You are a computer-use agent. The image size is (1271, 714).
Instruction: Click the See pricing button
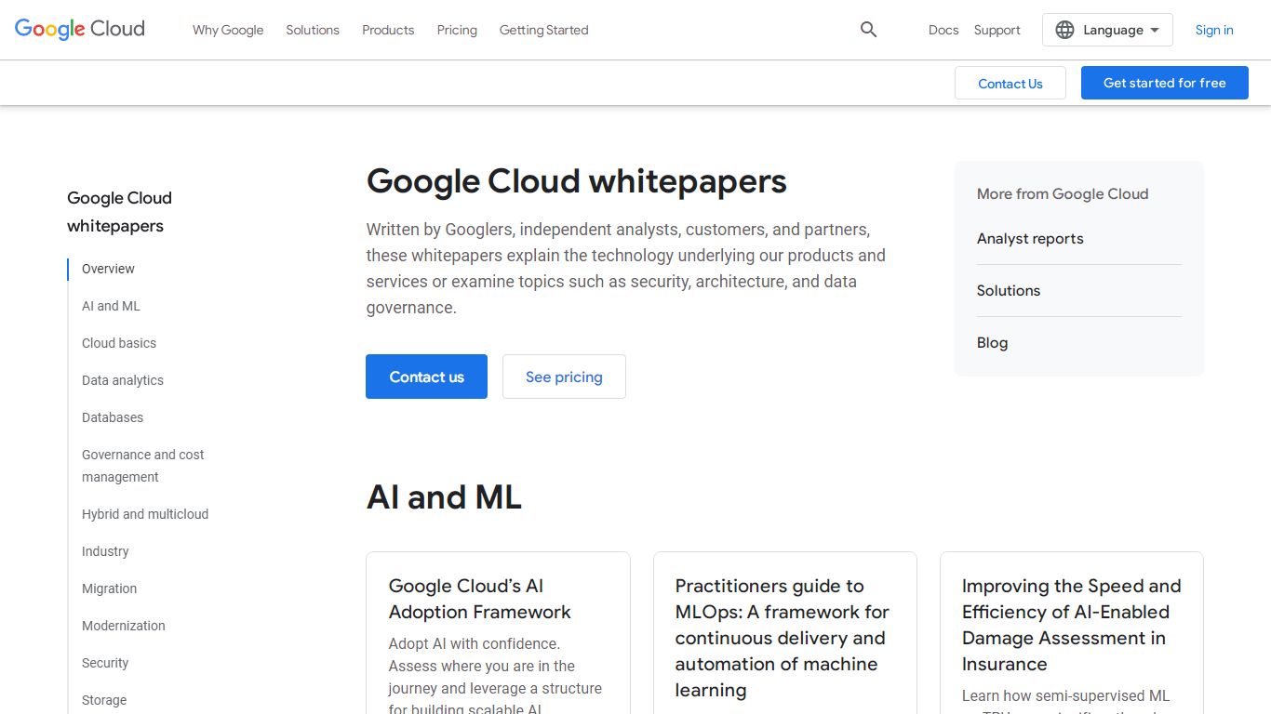click(564, 377)
